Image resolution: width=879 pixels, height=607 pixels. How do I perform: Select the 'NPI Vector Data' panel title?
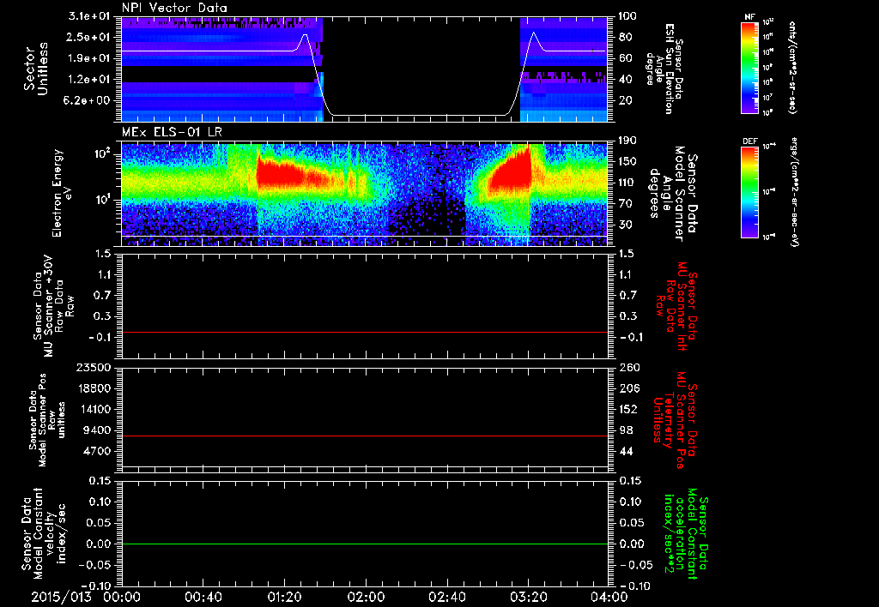pyautogui.click(x=174, y=8)
